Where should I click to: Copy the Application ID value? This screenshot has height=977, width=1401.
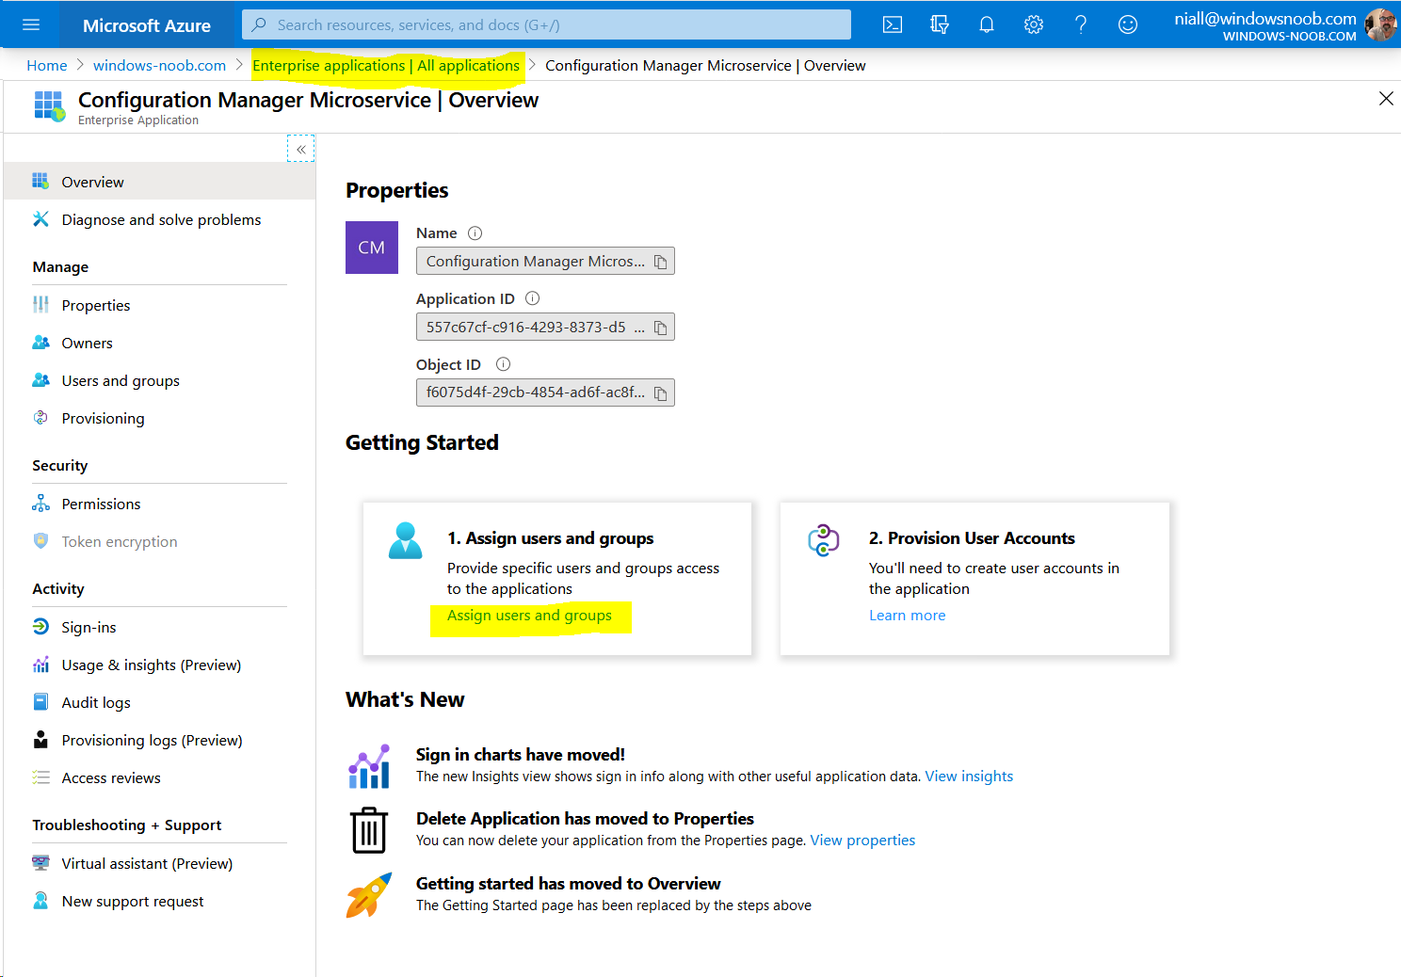pyautogui.click(x=661, y=328)
